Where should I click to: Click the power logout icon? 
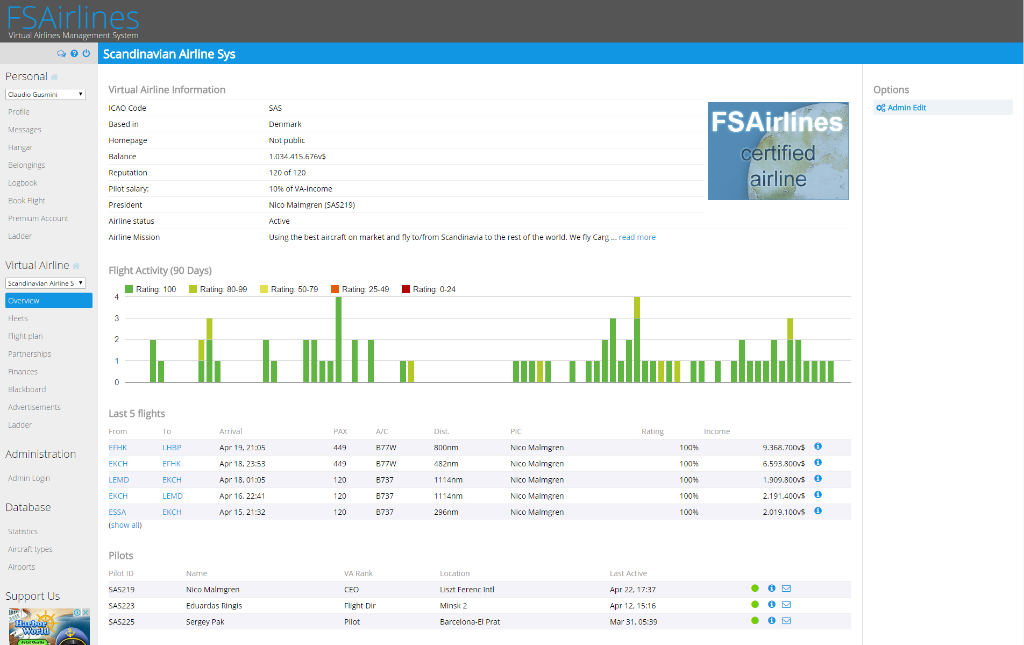[86, 54]
